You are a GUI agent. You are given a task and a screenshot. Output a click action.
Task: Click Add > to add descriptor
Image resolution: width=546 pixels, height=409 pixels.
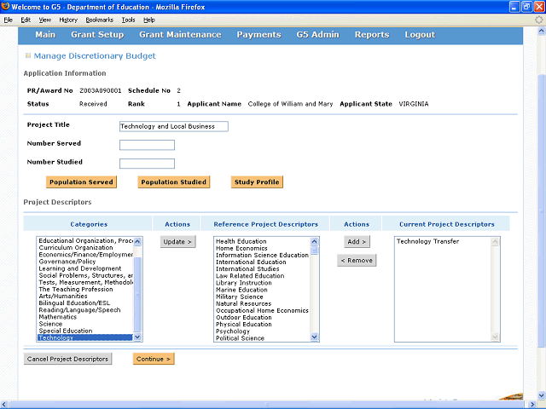pyautogui.click(x=357, y=242)
